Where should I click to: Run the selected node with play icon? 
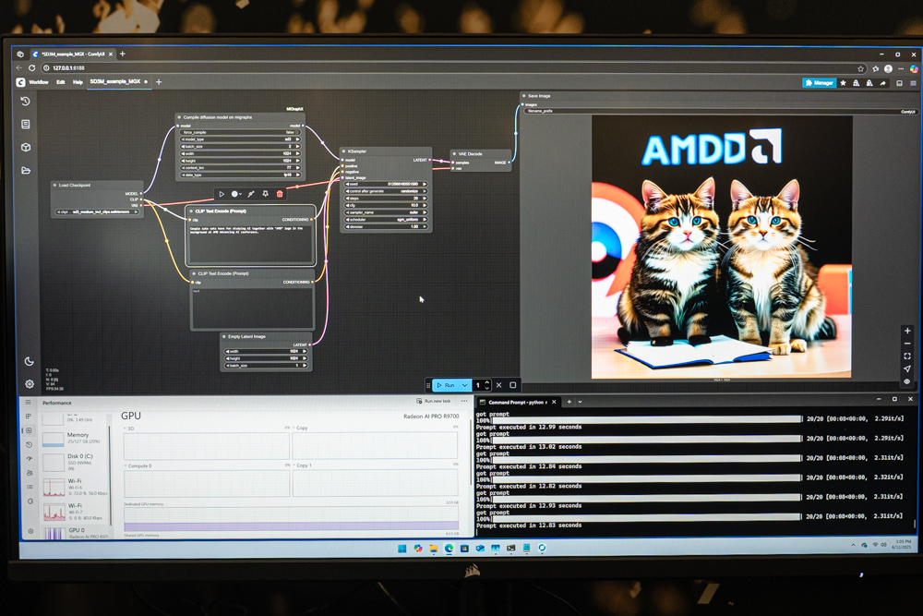pos(222,194)
